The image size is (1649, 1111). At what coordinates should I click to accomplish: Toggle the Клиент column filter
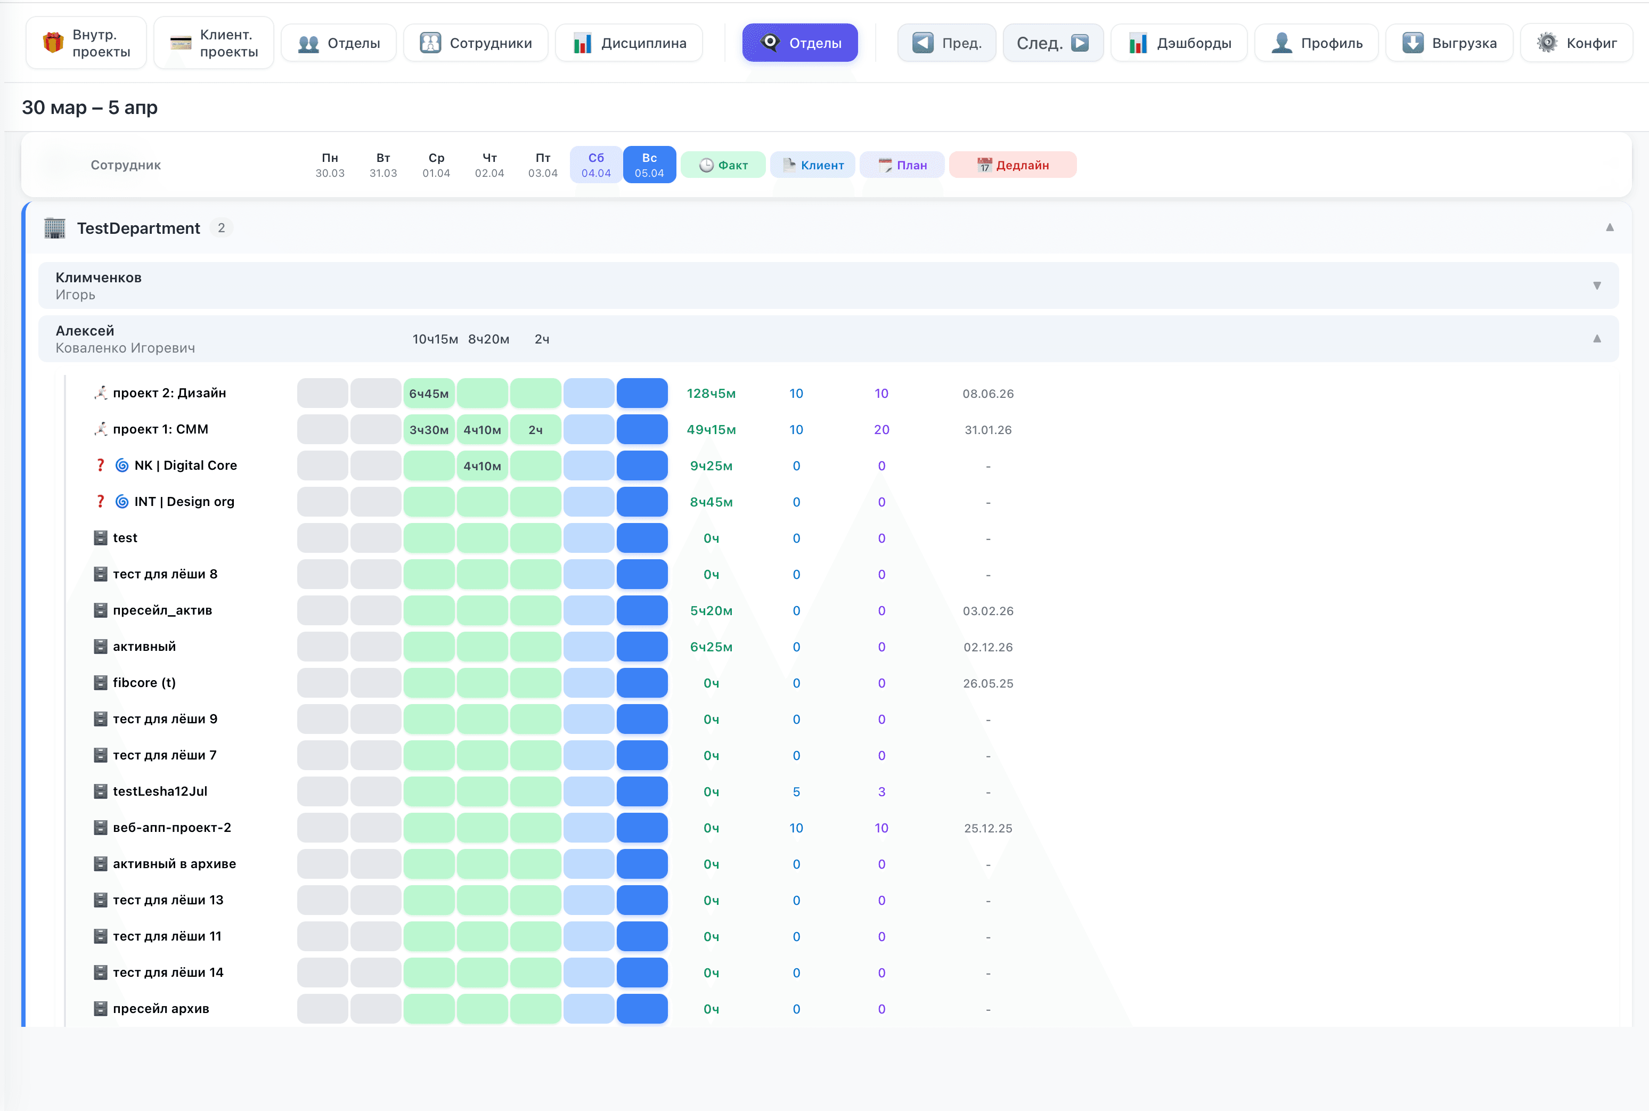coord(813,165)
